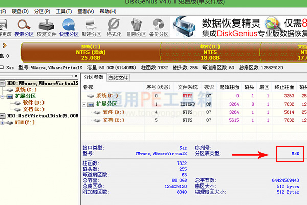
Task: Select the 新建分区 new partition icon
Action: pyautogui.click(x=92, y=28)
